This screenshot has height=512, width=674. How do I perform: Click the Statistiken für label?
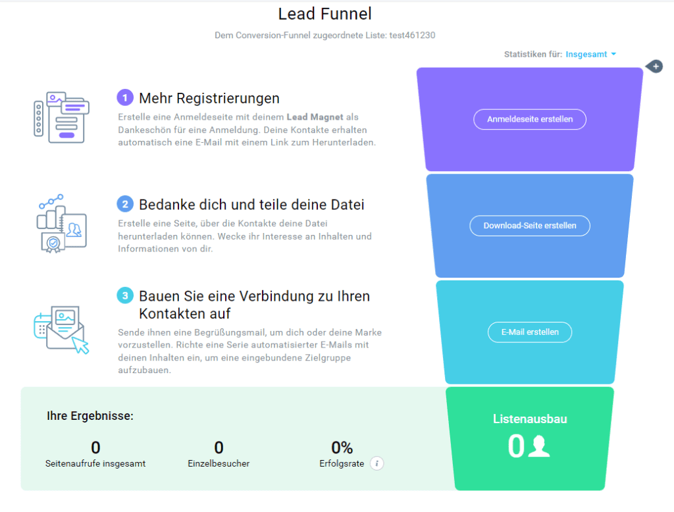[533, 54]
